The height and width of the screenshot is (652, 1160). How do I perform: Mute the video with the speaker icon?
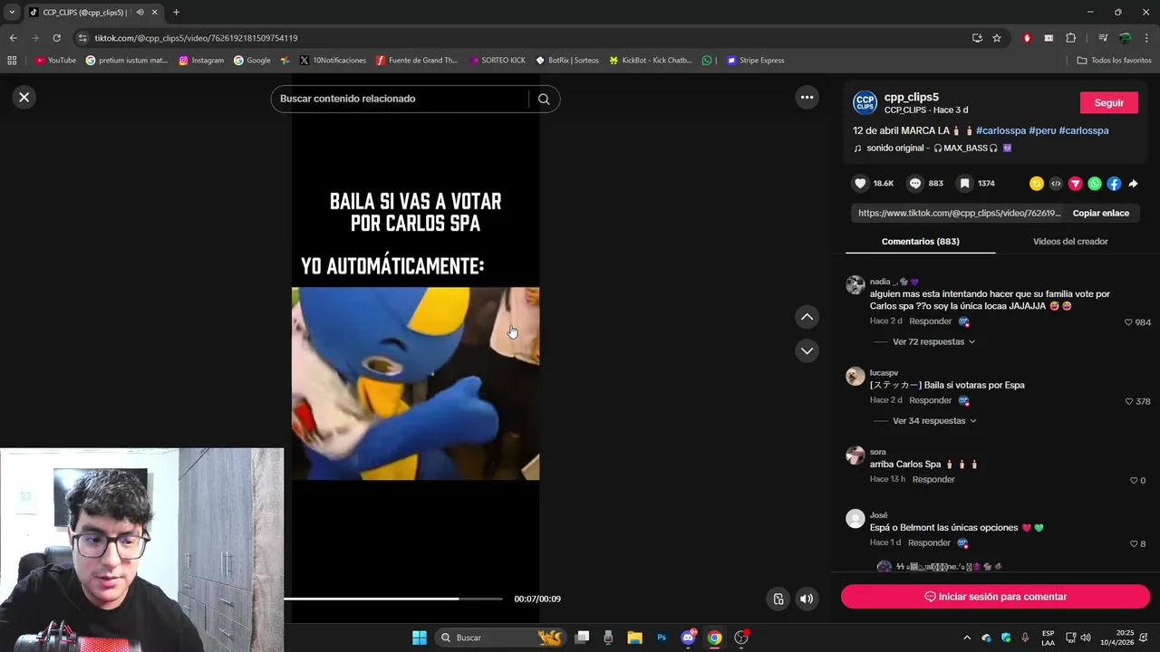point(807,599)
